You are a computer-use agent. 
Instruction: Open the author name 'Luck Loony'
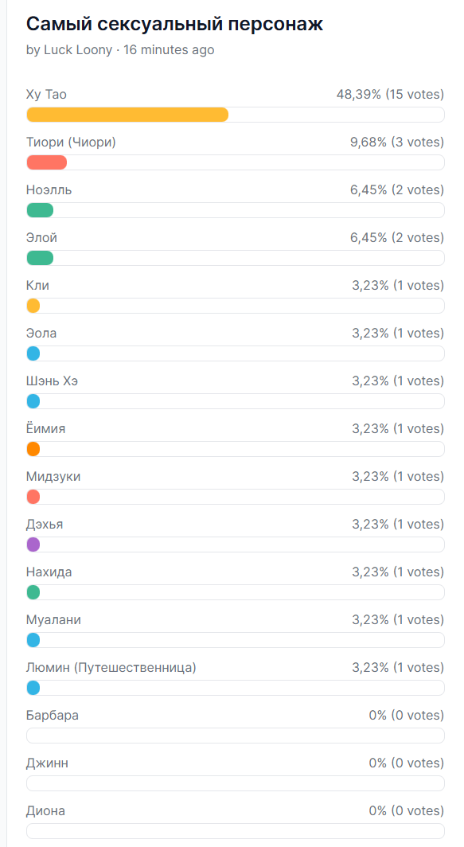(x=78, y=50)
